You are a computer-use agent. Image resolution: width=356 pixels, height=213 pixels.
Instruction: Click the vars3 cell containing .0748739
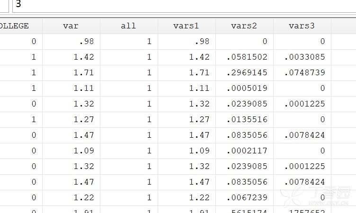304,73
